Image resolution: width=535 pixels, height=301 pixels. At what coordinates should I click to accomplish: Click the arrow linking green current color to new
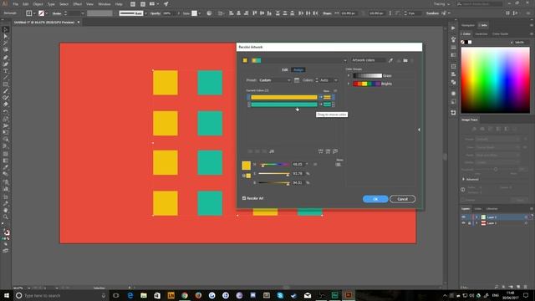(x=320, y=104)
